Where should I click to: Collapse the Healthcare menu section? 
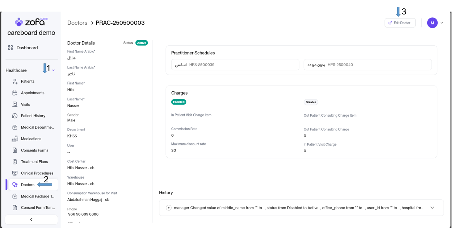54,70
